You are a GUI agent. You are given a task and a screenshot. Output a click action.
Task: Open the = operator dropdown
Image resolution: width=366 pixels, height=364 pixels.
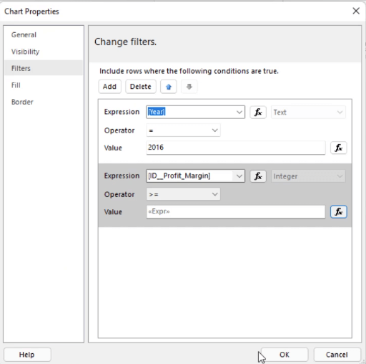[183, 130]
